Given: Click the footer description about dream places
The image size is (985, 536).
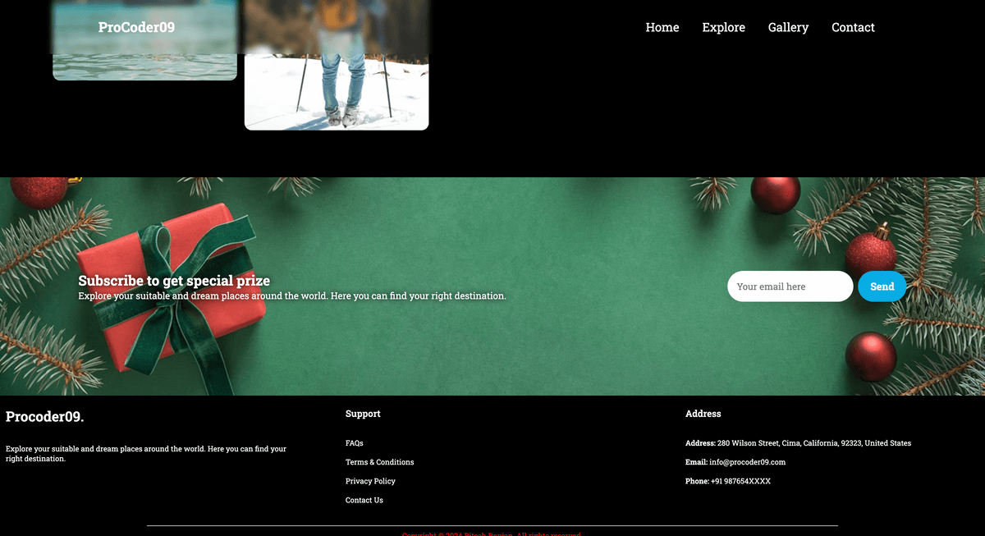Looking at the screenshot, I should (x=146, y=454).
